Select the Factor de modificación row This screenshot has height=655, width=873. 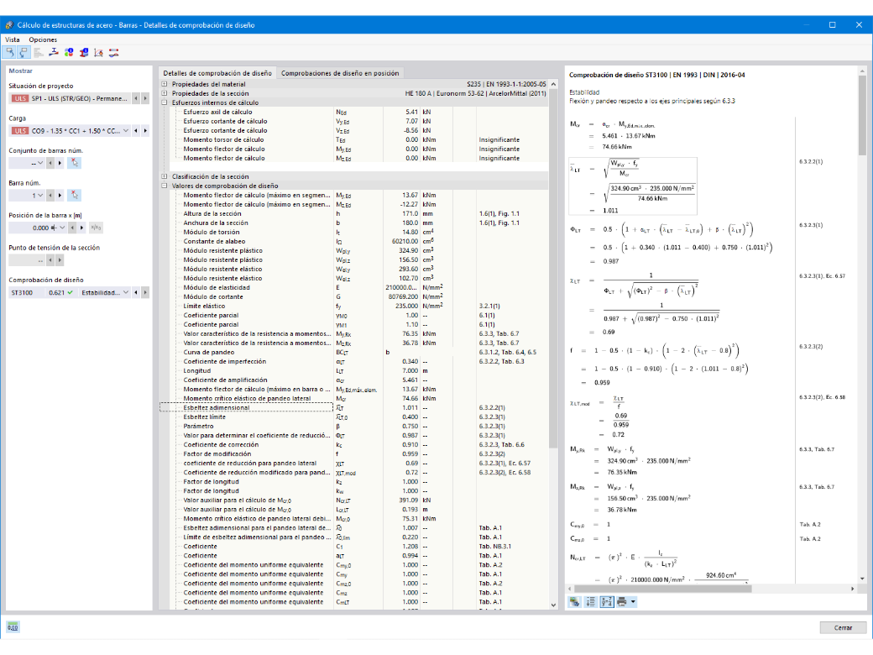coord(353,454)
